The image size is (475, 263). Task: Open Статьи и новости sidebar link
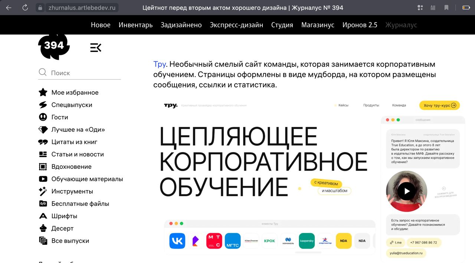[78, 154]
